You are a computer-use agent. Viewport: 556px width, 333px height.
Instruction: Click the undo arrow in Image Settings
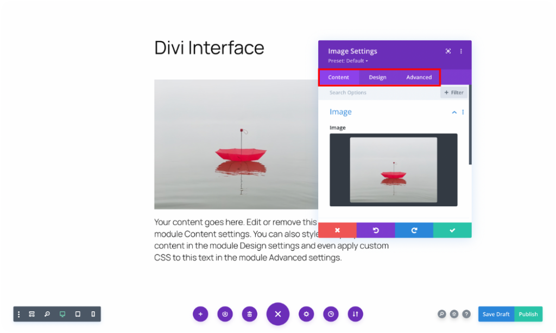pyautogui.click(x=375, y=230)
